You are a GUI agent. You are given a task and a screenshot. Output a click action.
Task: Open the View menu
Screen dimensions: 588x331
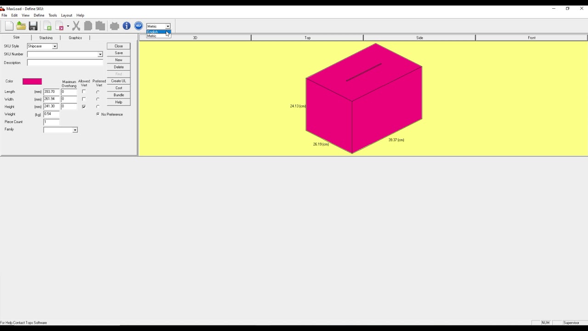point(26,15)
